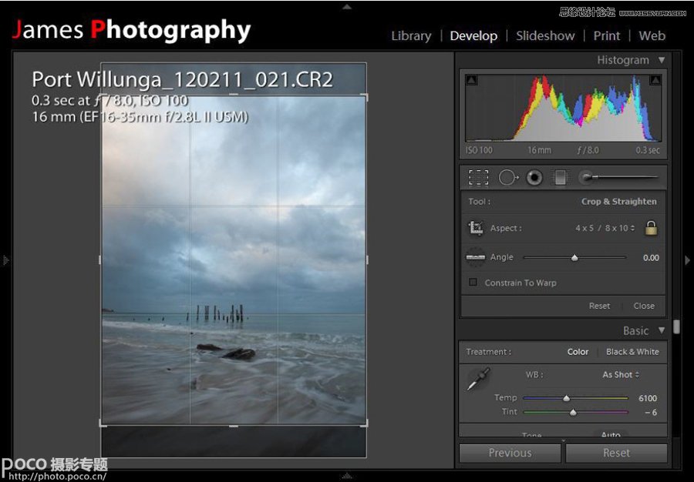Viewport: 694px width, 482px height.
Task: Show the filmstrip via bottom arrow
Action: (348, 476)
